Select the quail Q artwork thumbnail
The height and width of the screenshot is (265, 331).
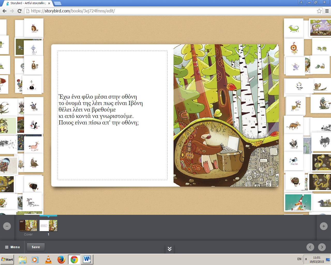34,106
